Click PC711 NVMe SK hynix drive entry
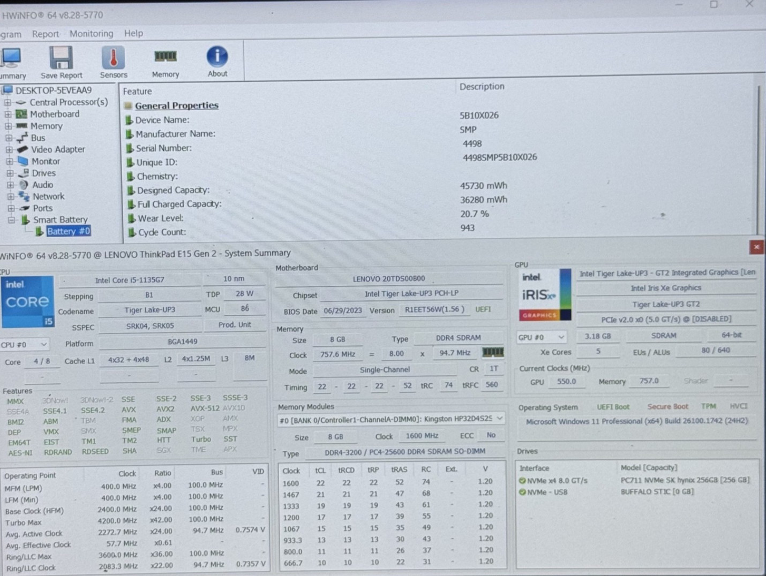 coord(685,480)
